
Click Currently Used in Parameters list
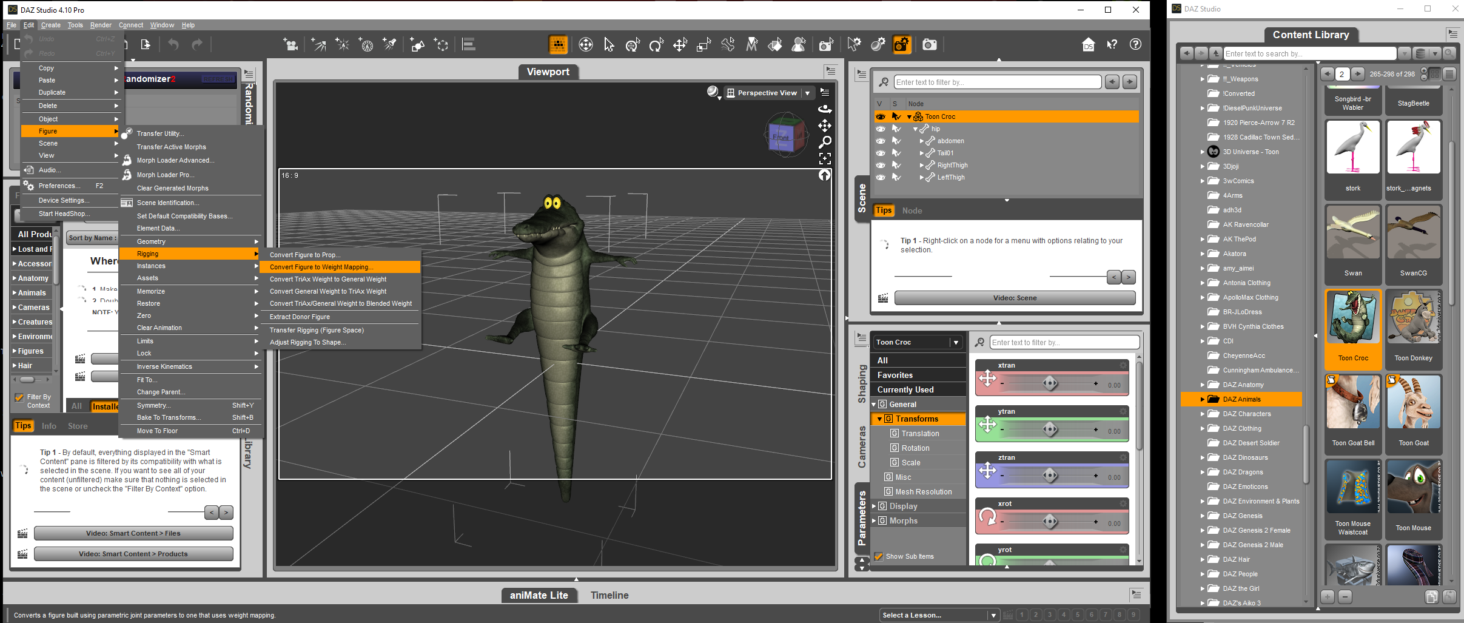tap(918, 389)
